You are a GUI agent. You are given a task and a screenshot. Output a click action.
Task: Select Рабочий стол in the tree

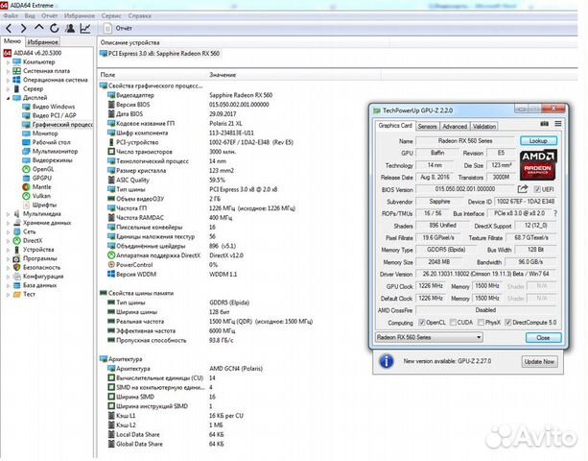tap(46, 143)
